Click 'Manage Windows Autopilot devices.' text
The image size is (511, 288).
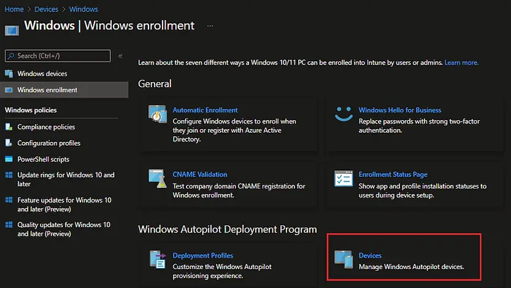(411, 267)
